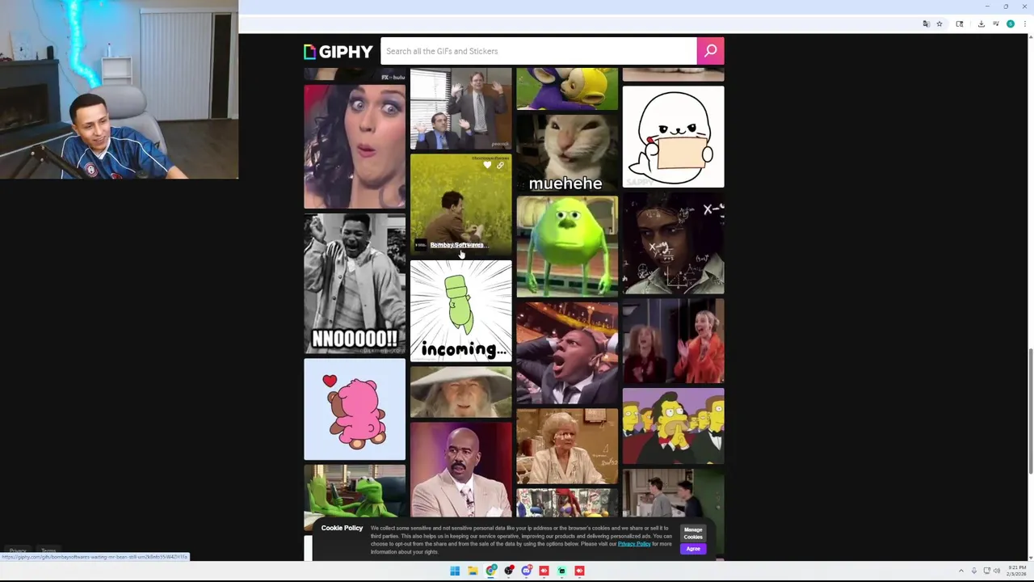Image resolution: width=1034 pixels, height=582 pixels.
Task: Open the elderly blonde woman GIF
Action: point(567,446)
